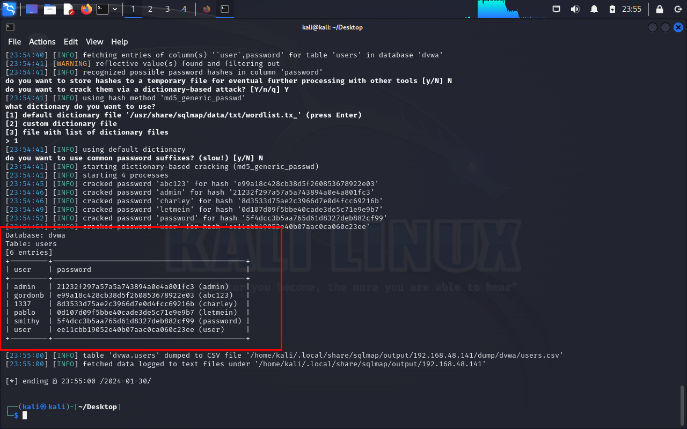
Task: Open the network connection tray icon
Action: [x=557, y=9]
